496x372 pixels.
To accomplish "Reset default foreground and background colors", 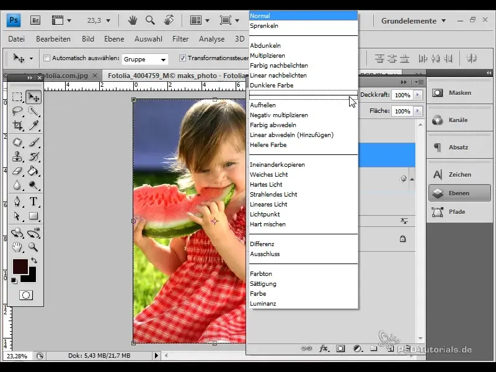I will coord(14,280).
